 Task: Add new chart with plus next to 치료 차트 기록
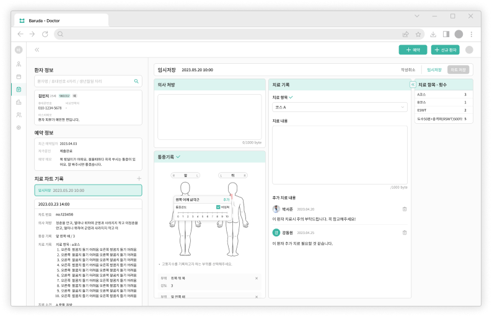139,178
